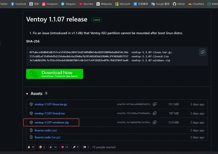218x154 pixels.
Task: Download Source code (tar.gz)
Action: click(47, 137)
